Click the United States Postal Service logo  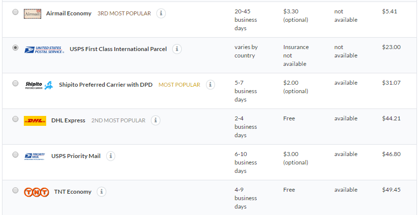(44, 50)
